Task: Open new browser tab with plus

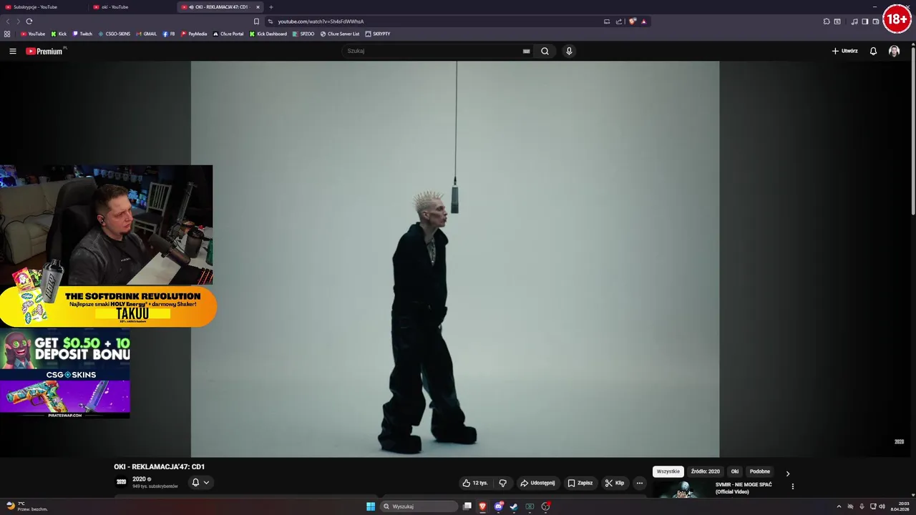Action: click(271, 7)
